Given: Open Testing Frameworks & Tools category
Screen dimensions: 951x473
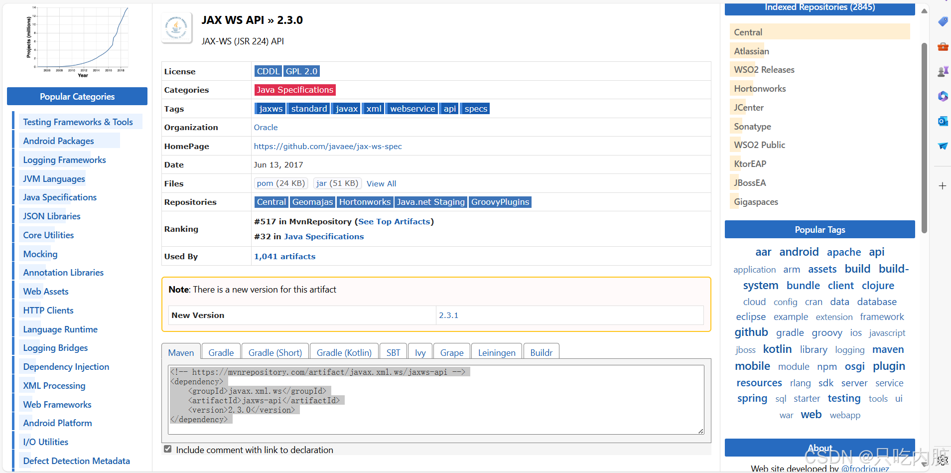Looking at the screenshot, I should coord(78,122).
